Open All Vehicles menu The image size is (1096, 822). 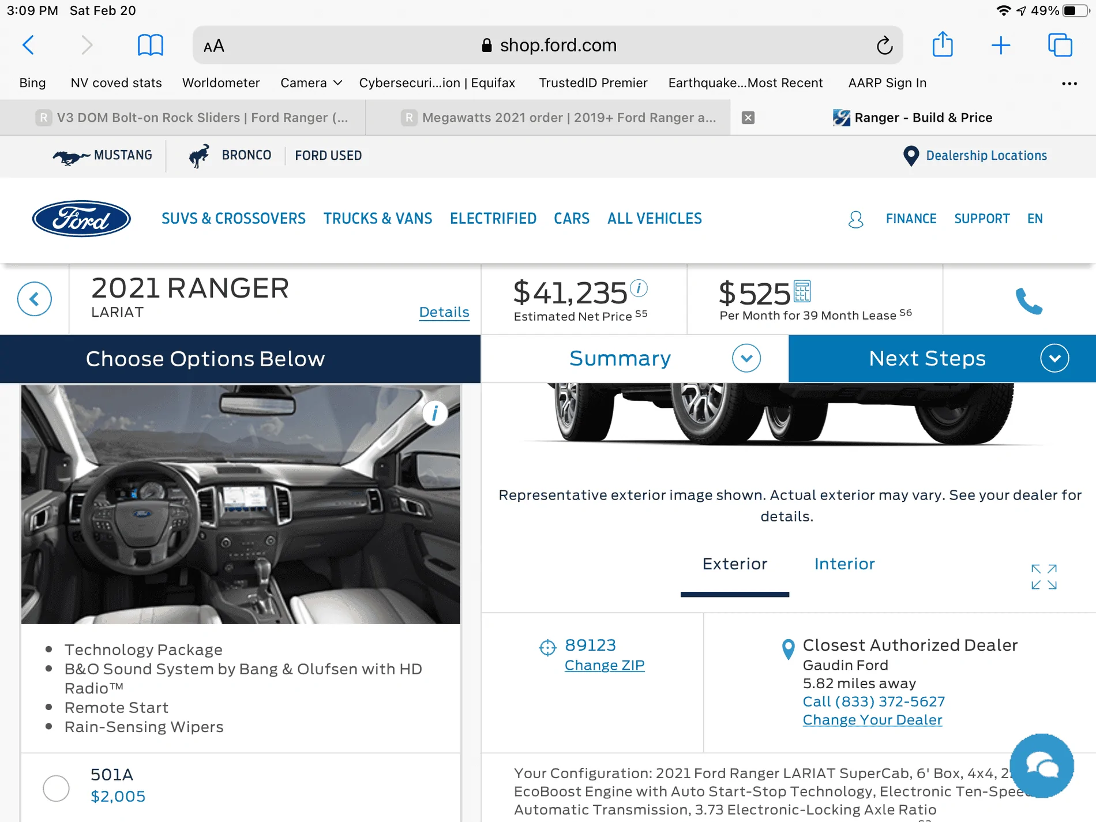tap(655, 219)
